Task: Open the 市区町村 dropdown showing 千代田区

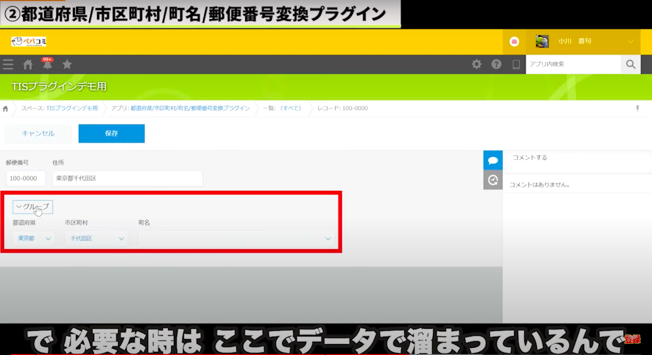Action: [x=96, y=238]
